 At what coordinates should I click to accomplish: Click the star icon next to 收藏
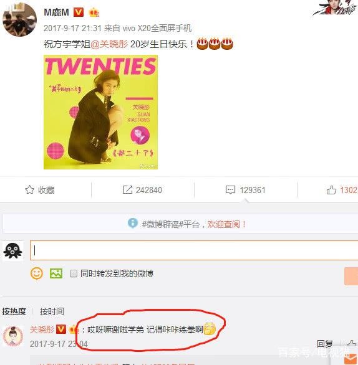(x=29, y=190)
